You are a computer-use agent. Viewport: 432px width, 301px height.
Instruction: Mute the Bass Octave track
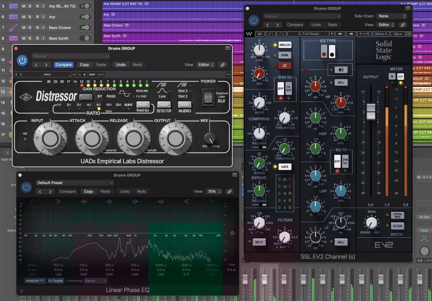click(x=24, y=28)
